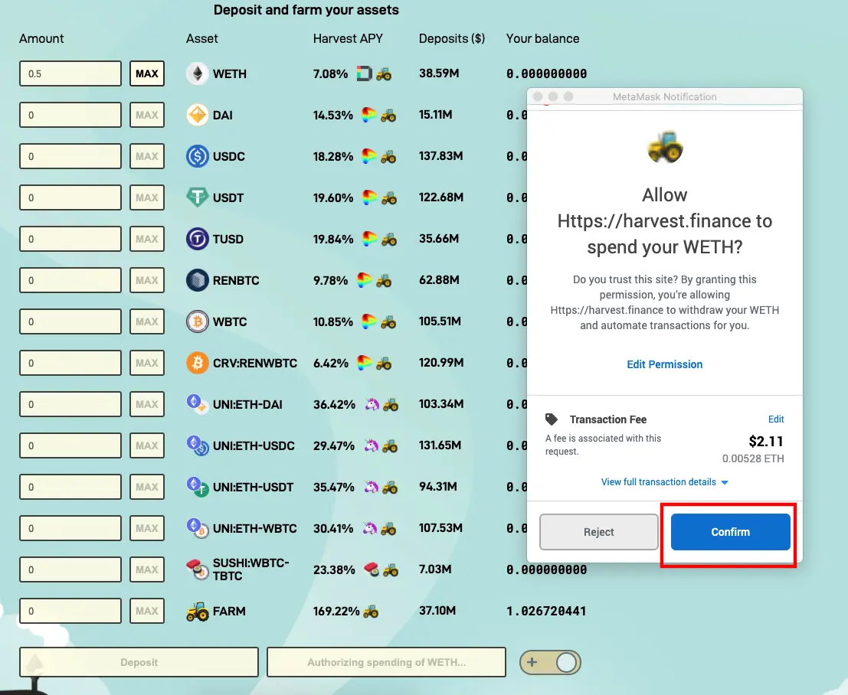This screenshot has height=695, width=848.
Task: Click the USDT Tether asset icon
Action: 198,197
